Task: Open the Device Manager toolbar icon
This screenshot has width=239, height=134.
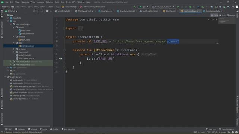Action: (224, 7)
